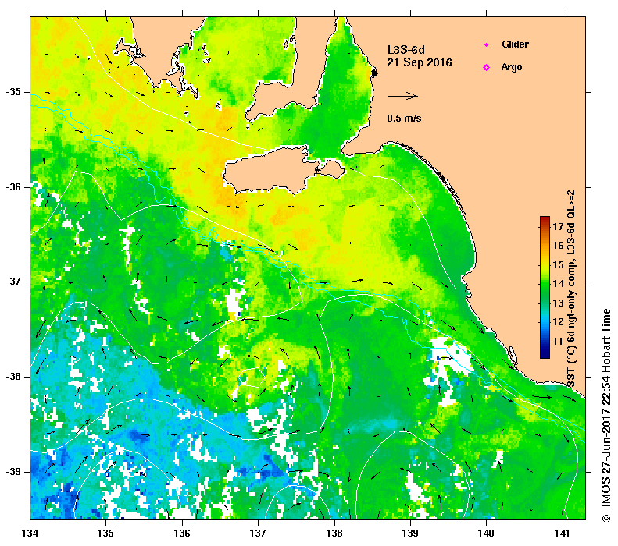This screenshot has width=618, height=546.
Task: Click the magenta Argo legend circle
Action: (487, 68)
